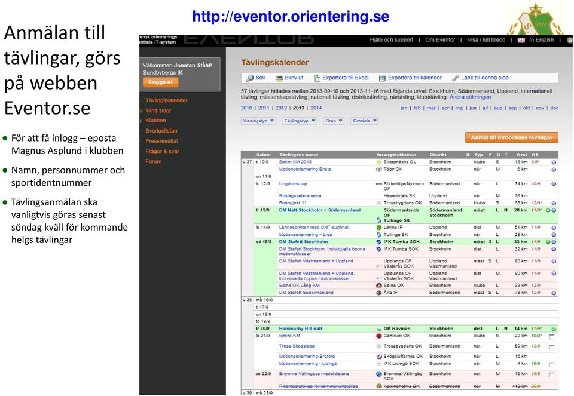This screenshot has height=396, width=574.
Task: Open Hjälp och support in the top bar
Action: 391,40
